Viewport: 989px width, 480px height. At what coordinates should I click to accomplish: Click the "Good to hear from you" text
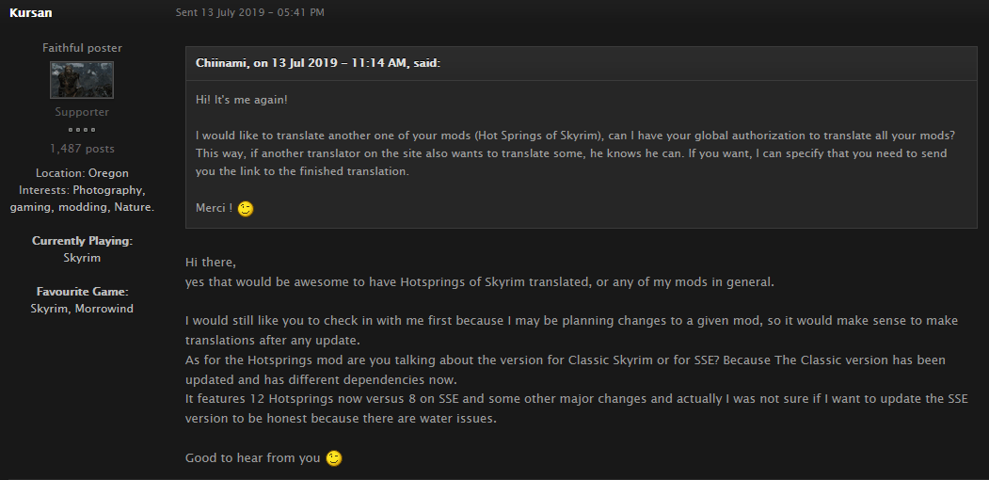(x=253, y=458)
